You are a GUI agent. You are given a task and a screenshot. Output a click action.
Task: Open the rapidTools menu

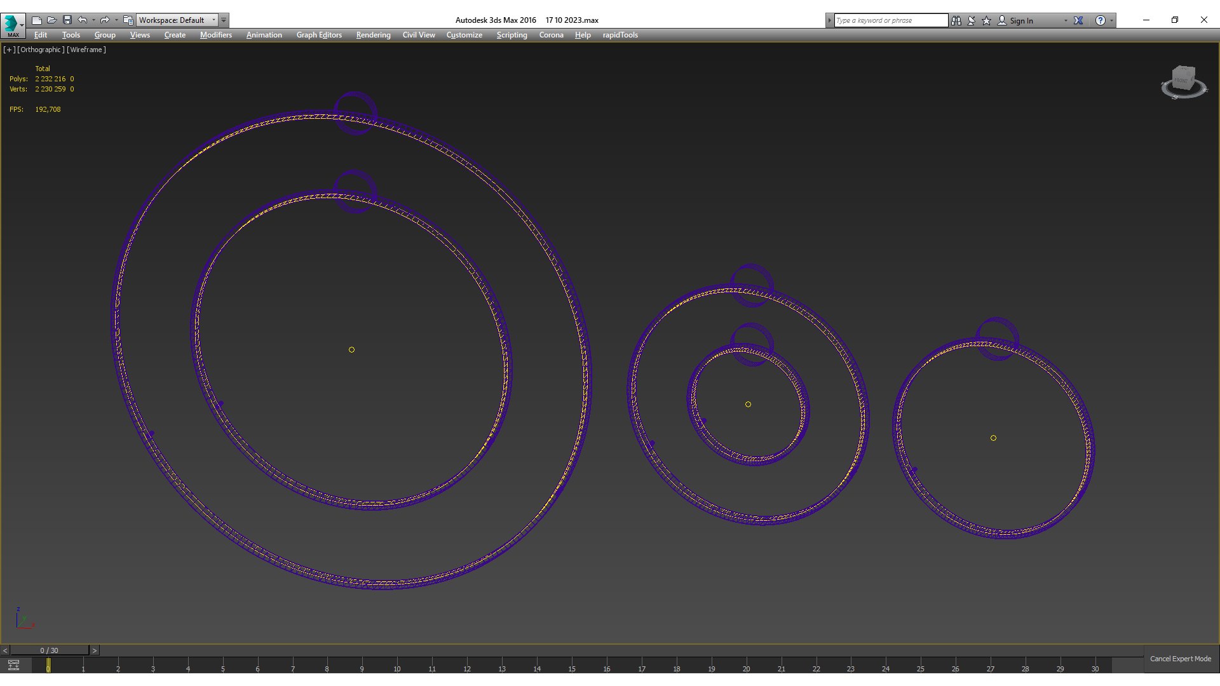coord(620,35)
